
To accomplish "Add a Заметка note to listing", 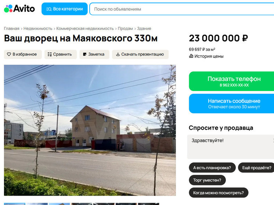I will 94,54.
